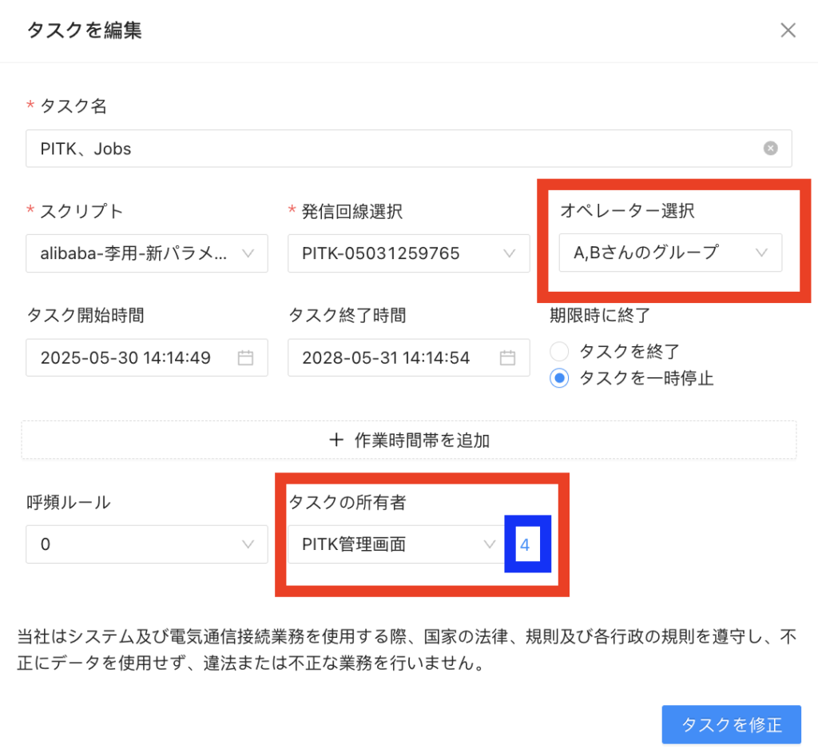Click the 発信回線選択 label
The width and height of the screenshot is (818, 753).
(352, 212)
